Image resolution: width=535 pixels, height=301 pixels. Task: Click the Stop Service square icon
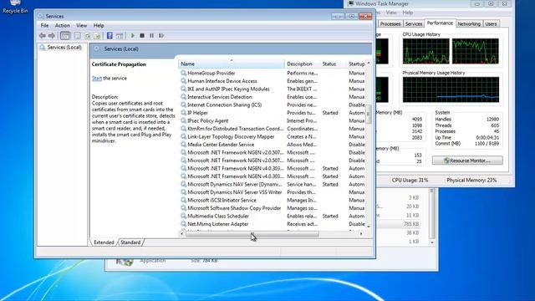pos(142,35)
